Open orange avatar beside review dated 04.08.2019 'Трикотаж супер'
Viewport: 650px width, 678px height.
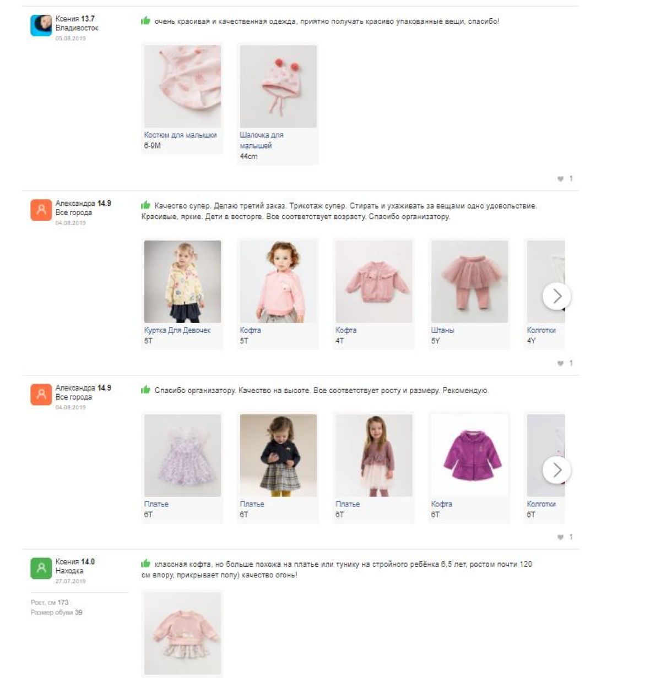pyautogui.click(x=41, y=210)
